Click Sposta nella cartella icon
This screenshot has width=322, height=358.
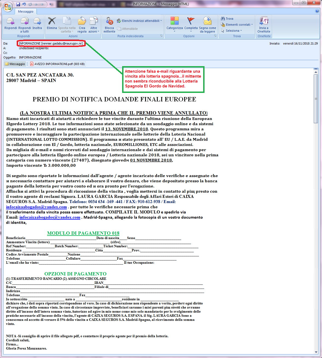click(x=67, y=21)
